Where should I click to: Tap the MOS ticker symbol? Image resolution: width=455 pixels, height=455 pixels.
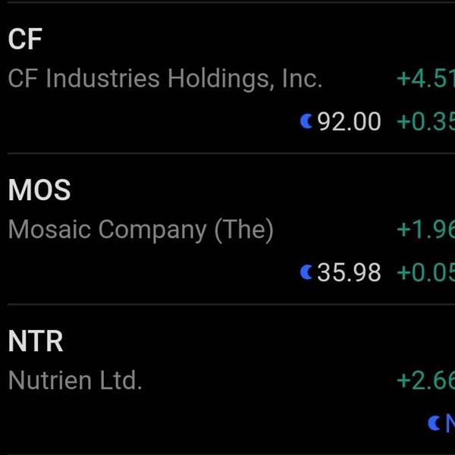click(x=39, y=190)
